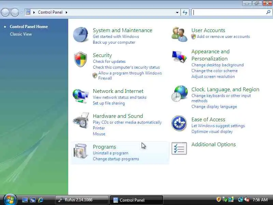The width and height of the screenshot is (273, 205).
Task: Click Change the color scheme
Action: pos(215,71)
